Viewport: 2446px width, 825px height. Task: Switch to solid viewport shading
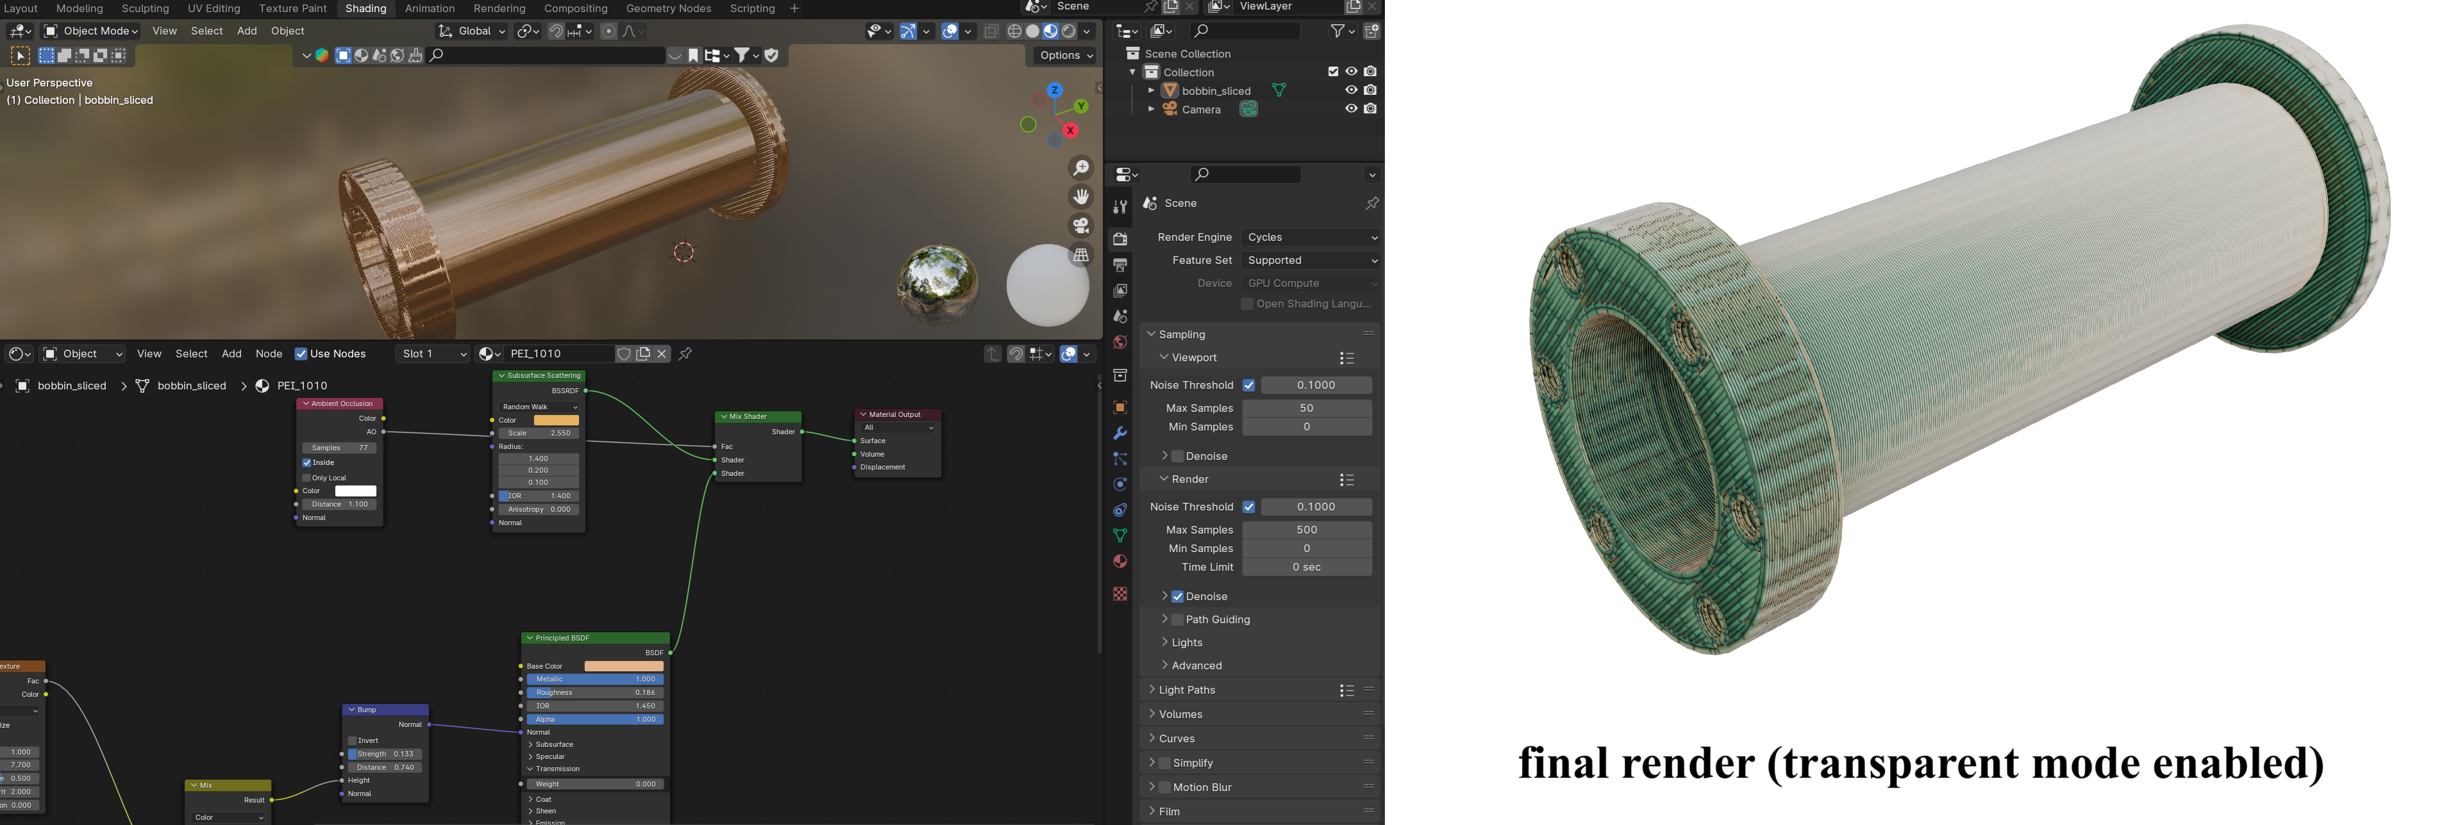tap(1032, 31)
